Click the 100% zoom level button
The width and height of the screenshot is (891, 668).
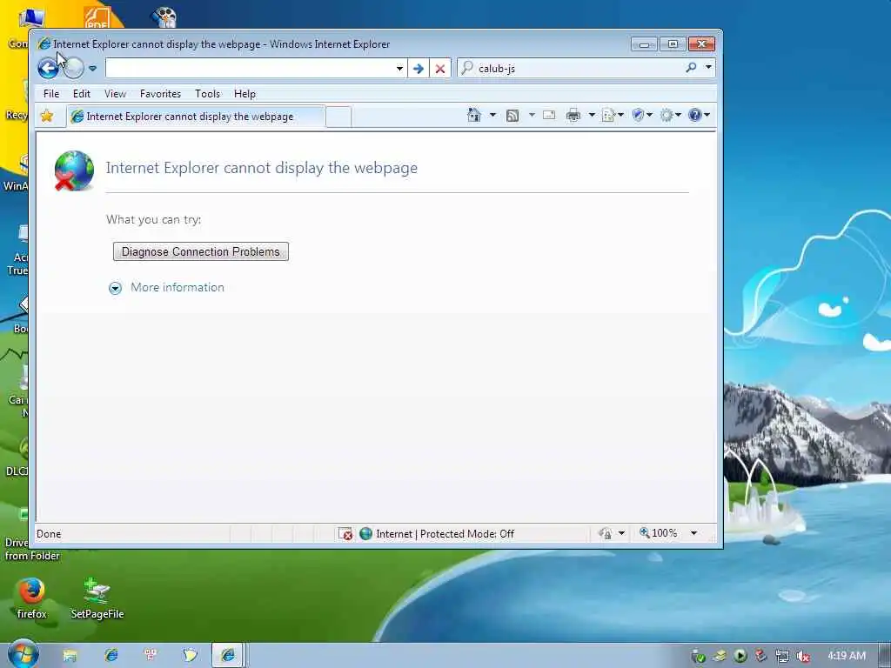click(x=658, y=533)
